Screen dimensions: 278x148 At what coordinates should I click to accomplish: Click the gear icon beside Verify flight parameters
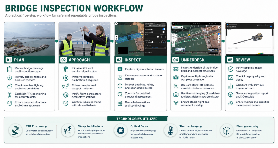pos(66,95)
